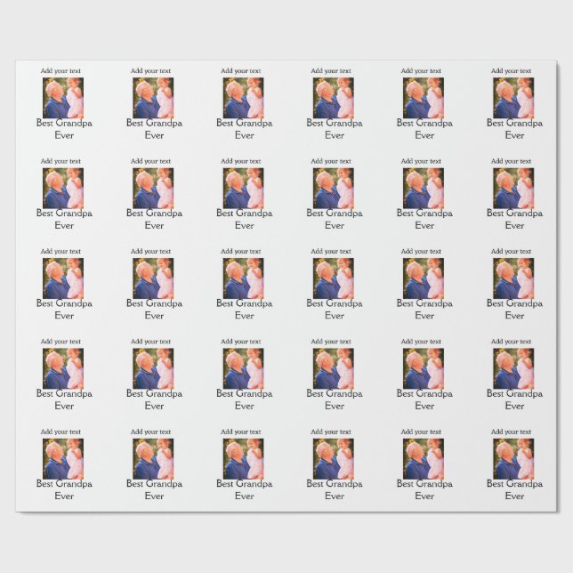Click the photo in third row, third column
Viewport: 573px width, 573px height.
pyautogui.click(x=244, y=278)
